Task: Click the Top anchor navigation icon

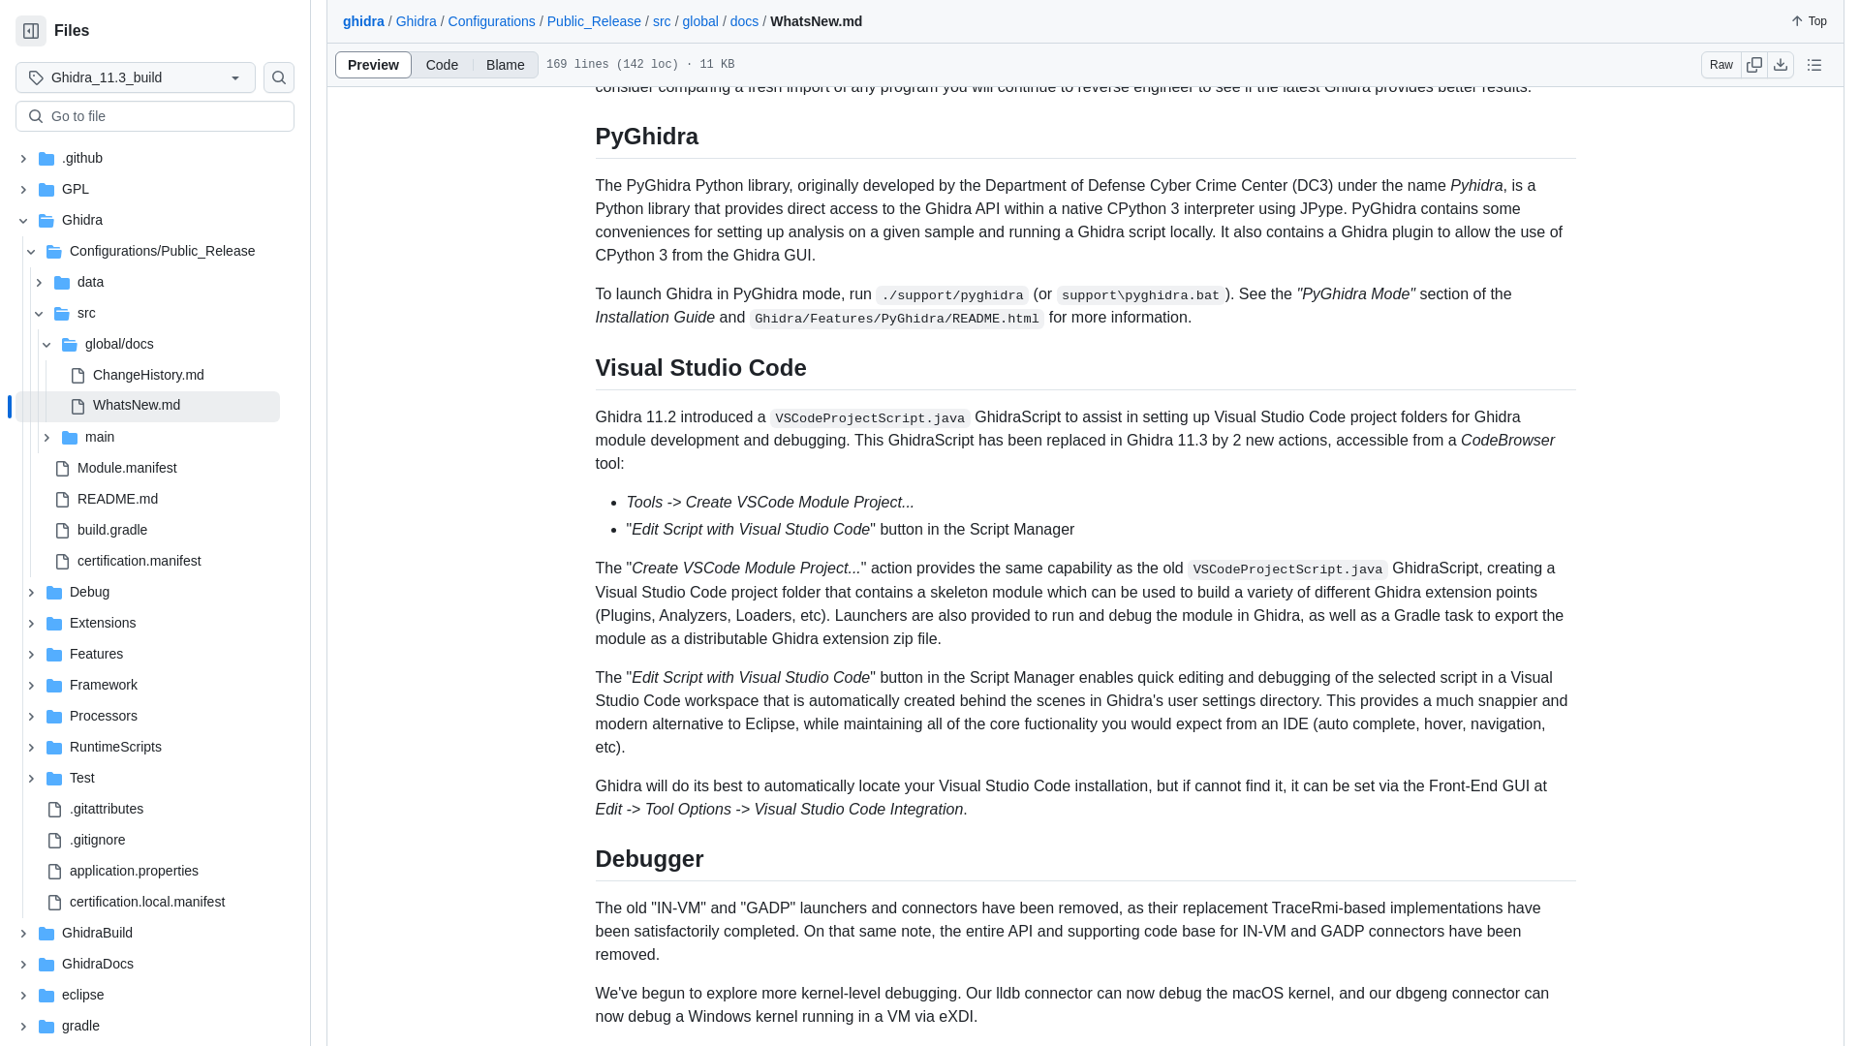Action: 1796,20
